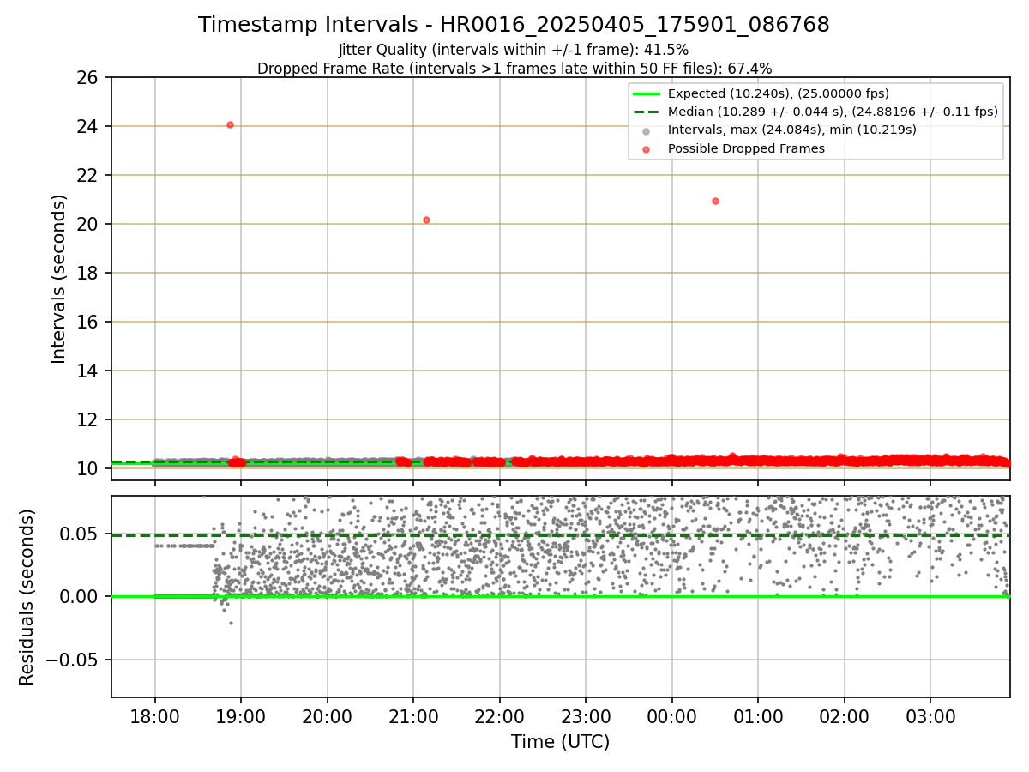Click the red dot marker in the legend
The width and height of the screenshot is (1029, 772).
(646, 148)
